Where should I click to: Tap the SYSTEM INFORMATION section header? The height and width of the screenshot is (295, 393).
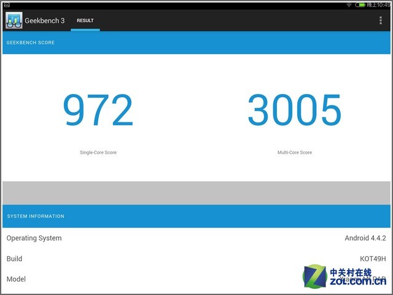(36, 216)
